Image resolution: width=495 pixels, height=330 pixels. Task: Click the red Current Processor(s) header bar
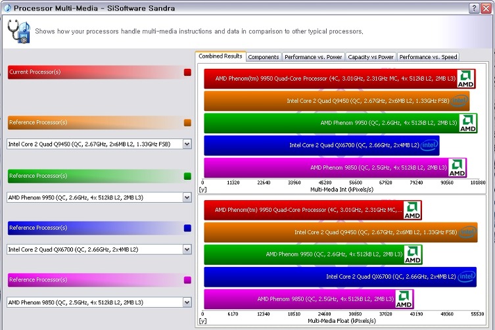point(99,72)
